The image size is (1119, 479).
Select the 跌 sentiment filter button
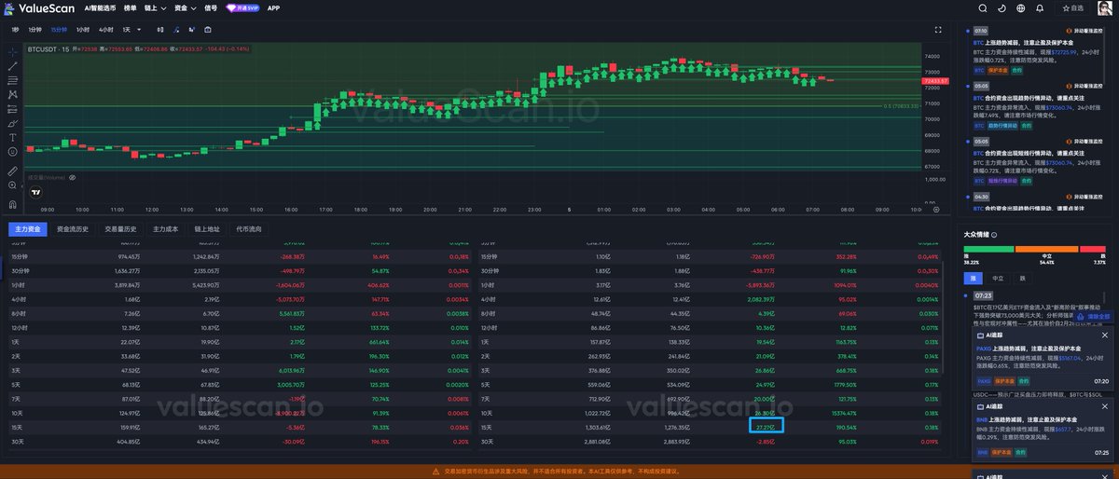[1023, 278]
